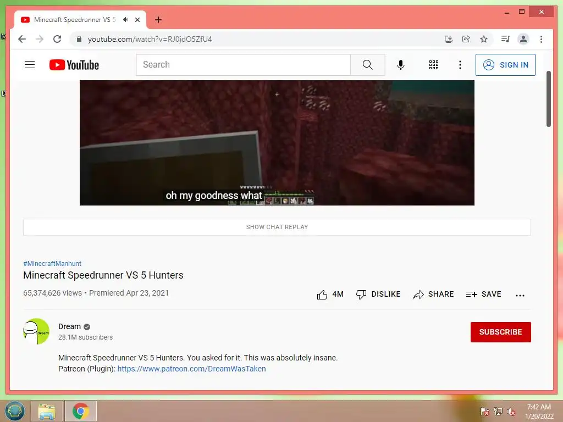Open Action Center flag icon

click(484, 412)
